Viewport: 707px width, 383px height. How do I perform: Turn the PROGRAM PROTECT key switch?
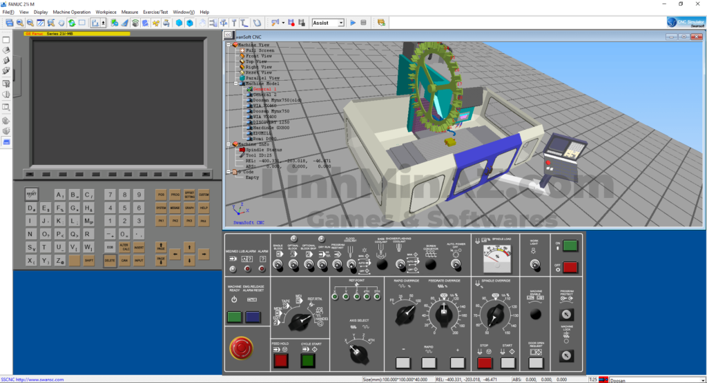(567, 315)
